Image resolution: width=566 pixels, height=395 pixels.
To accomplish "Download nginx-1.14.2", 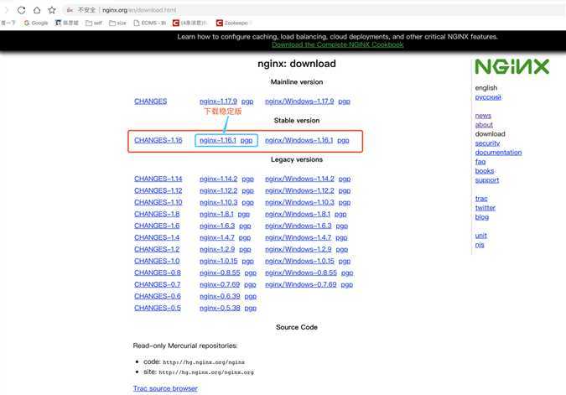I will pyautogui.click(x=218, y=179).
